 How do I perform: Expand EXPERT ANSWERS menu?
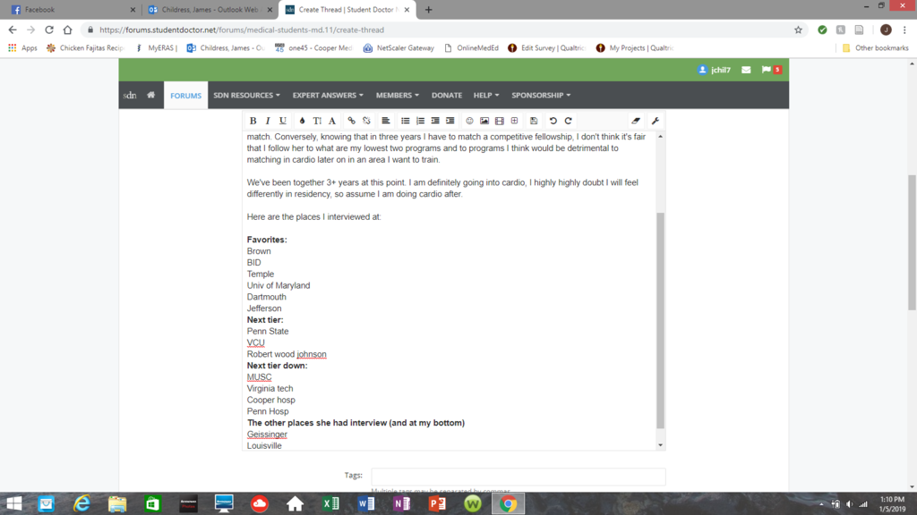[x=328, y=95]
